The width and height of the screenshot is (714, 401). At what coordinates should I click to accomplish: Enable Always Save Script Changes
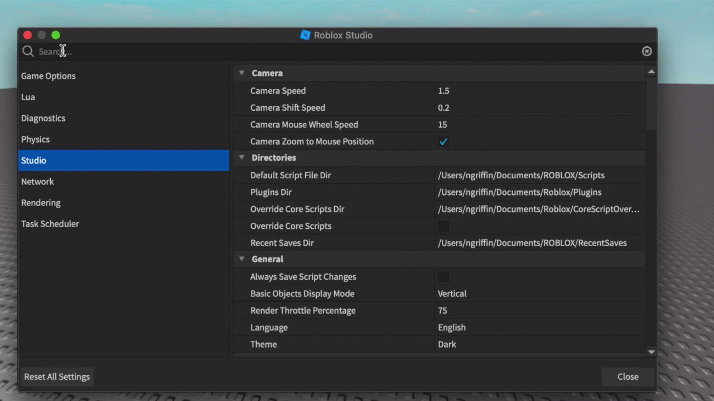[443, 277]
